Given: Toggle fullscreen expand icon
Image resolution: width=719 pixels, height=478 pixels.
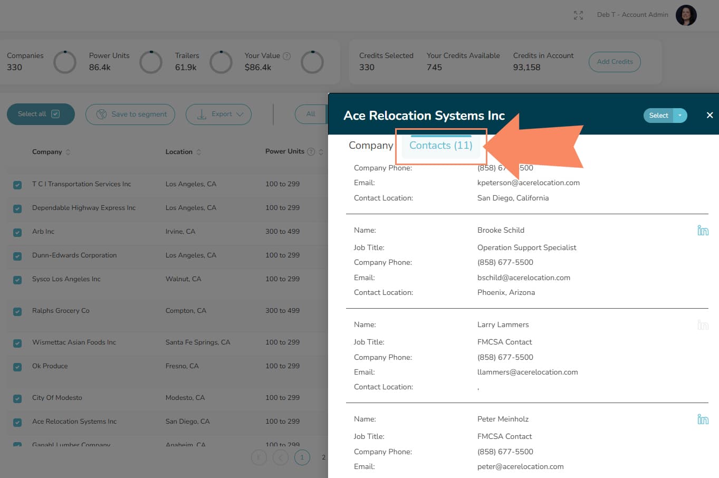Looking at the screenshot, I should pyautogui.click(x=578, y=15).
